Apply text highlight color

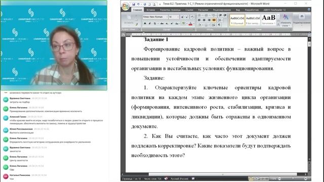[x=183, y=24]
